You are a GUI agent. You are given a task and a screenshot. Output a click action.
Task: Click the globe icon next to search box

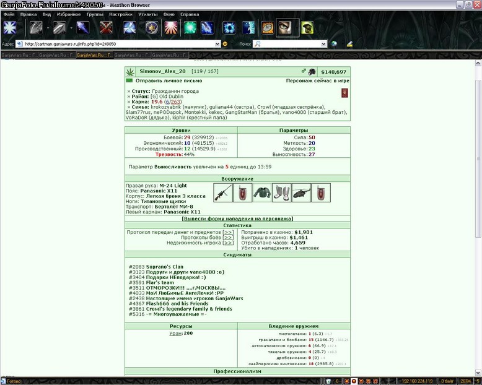(x=334, y=44)
